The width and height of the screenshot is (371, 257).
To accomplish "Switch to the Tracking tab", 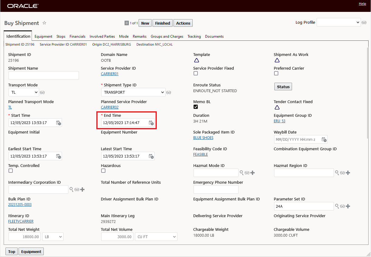I will click(x=194, y=36).
